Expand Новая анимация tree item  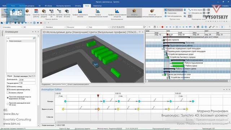pyautogui.click(x=7, y=41)
